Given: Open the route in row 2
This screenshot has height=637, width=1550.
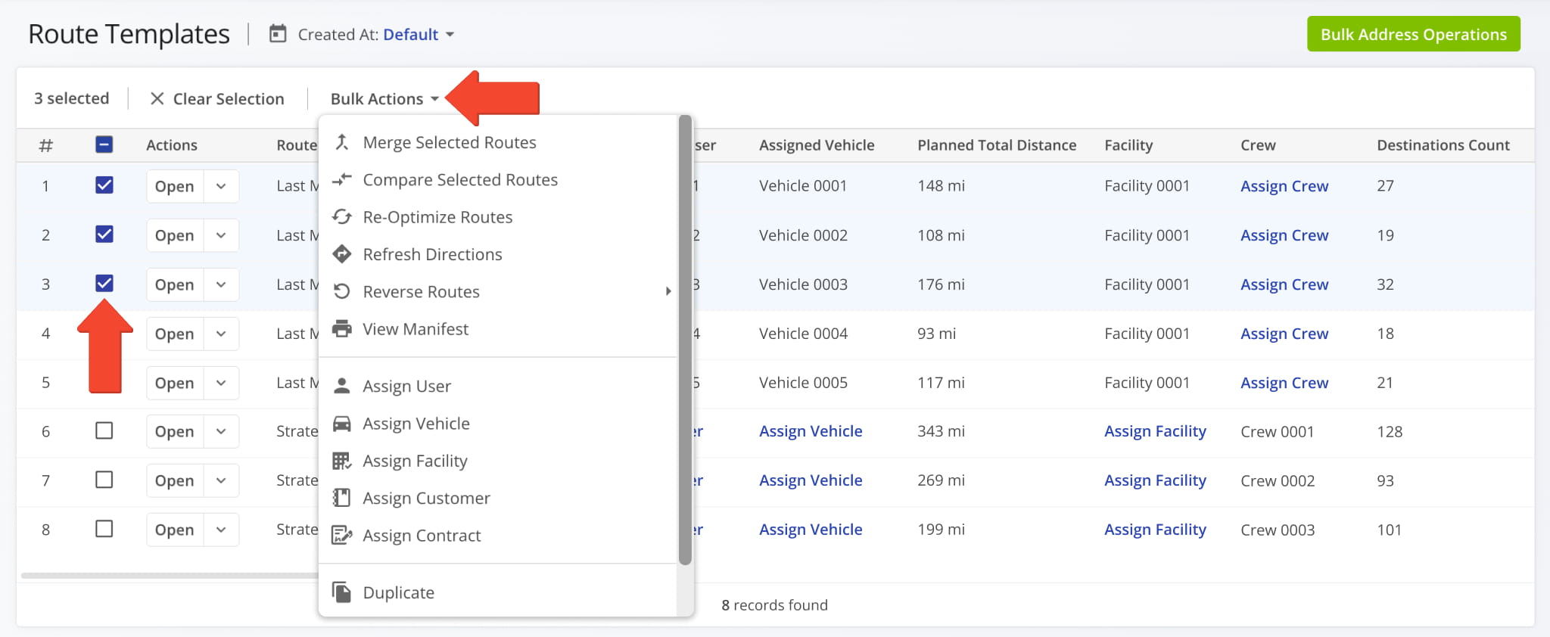Looking at the screenshot, I should (x=175, y=235).
